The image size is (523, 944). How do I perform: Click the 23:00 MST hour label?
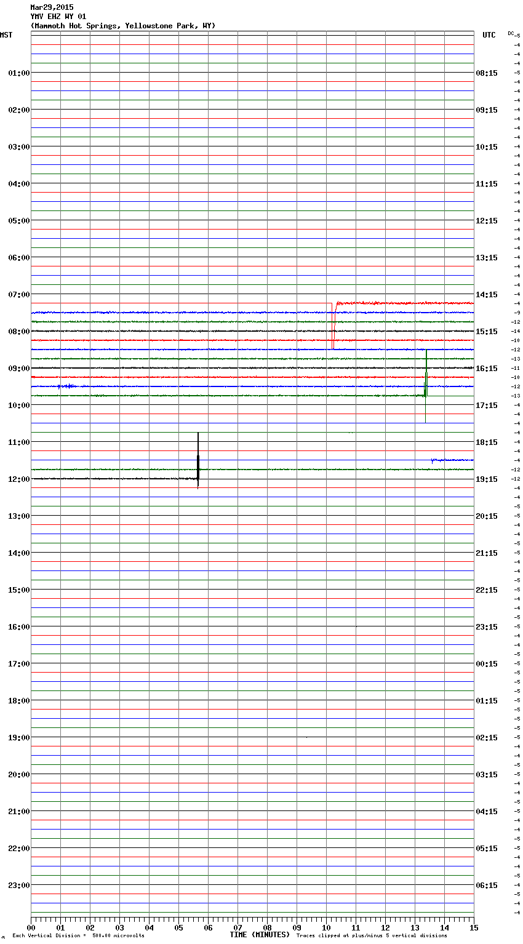(19, 885)
